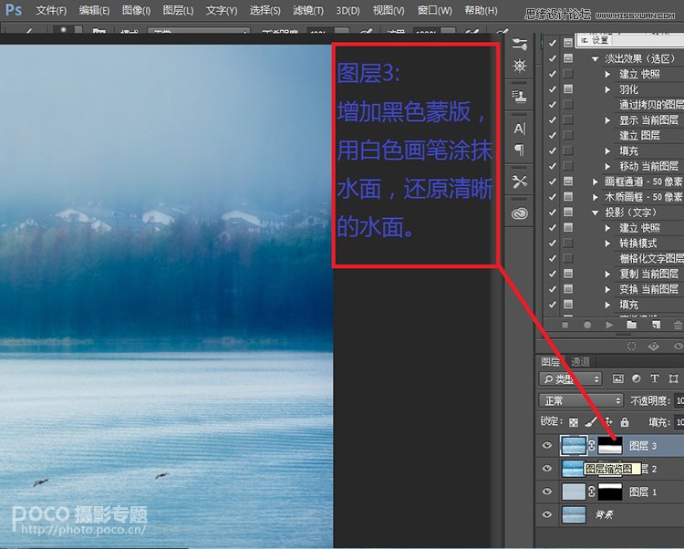Open the 窗口(W) menu

tap(434, 10)
